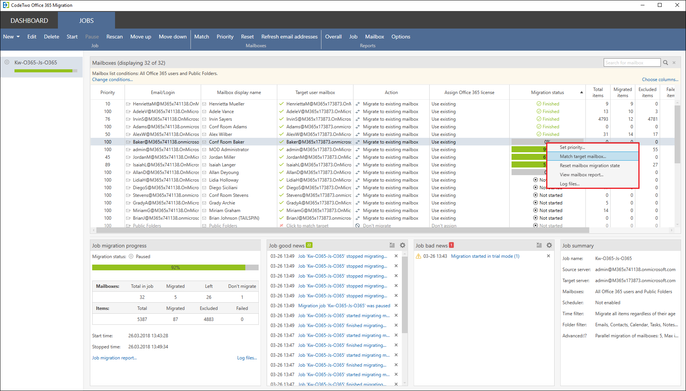Open Job bad news settings gear
686x391 pixels.
click(x=549, y=246)
